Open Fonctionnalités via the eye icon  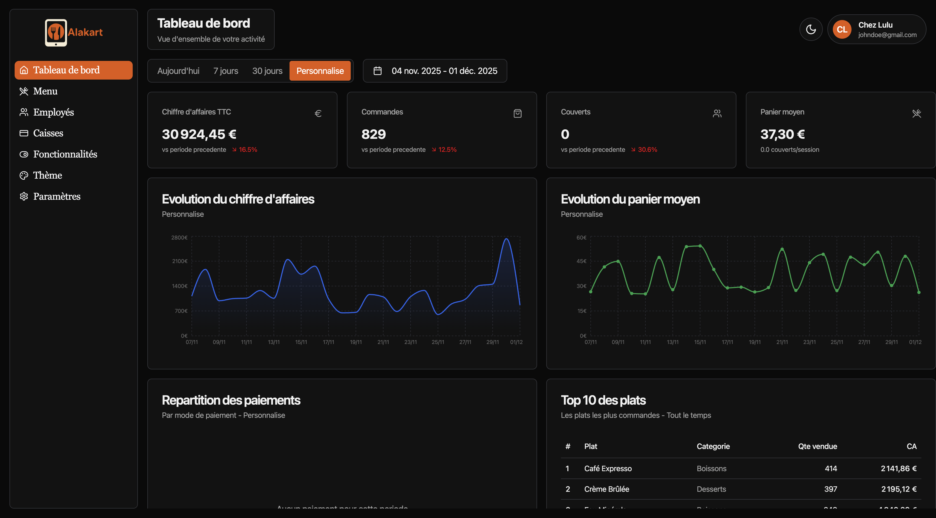pyautogui.click(x=24, y=154)
